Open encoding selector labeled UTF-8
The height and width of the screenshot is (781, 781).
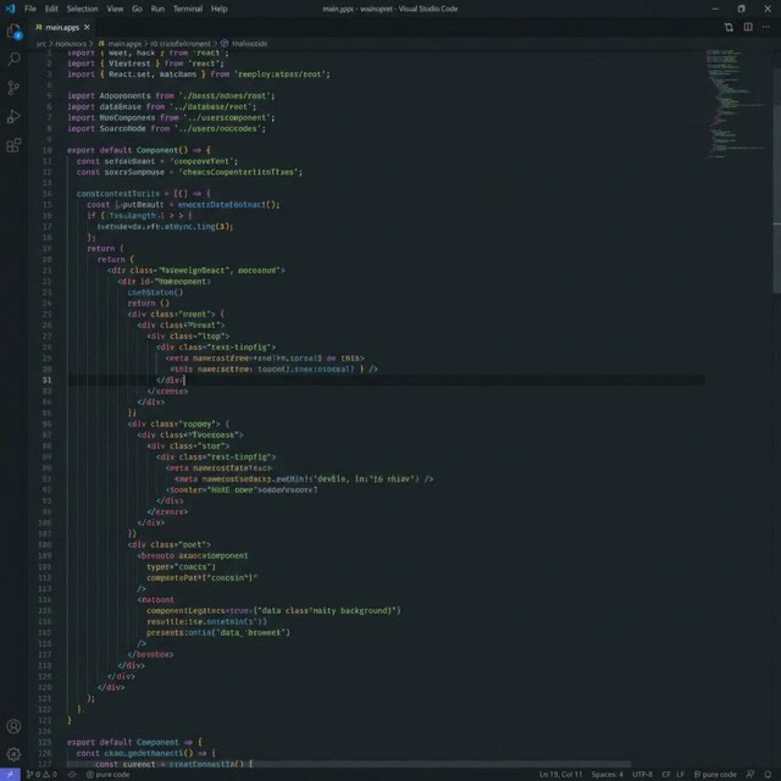point(642,774)
